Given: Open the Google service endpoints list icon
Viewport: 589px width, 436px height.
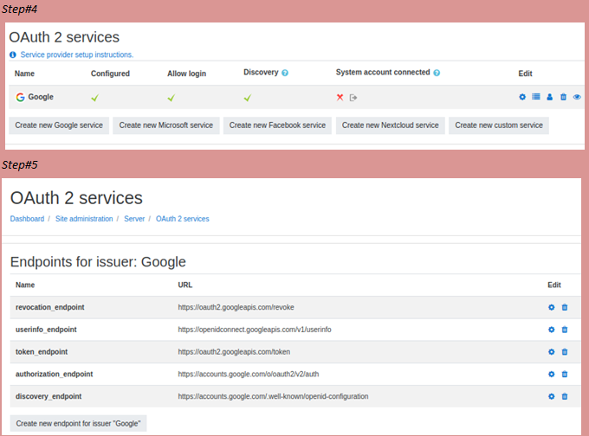Looking at the screenshot, I should click(x=536, y=97).
